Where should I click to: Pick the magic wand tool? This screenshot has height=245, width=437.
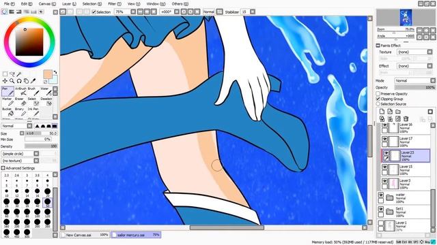pos(19,74)
